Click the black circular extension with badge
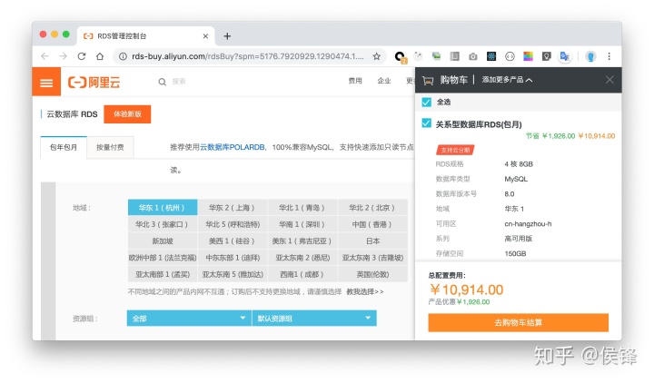Screen dimensions: 654x383 pos(400,56)
